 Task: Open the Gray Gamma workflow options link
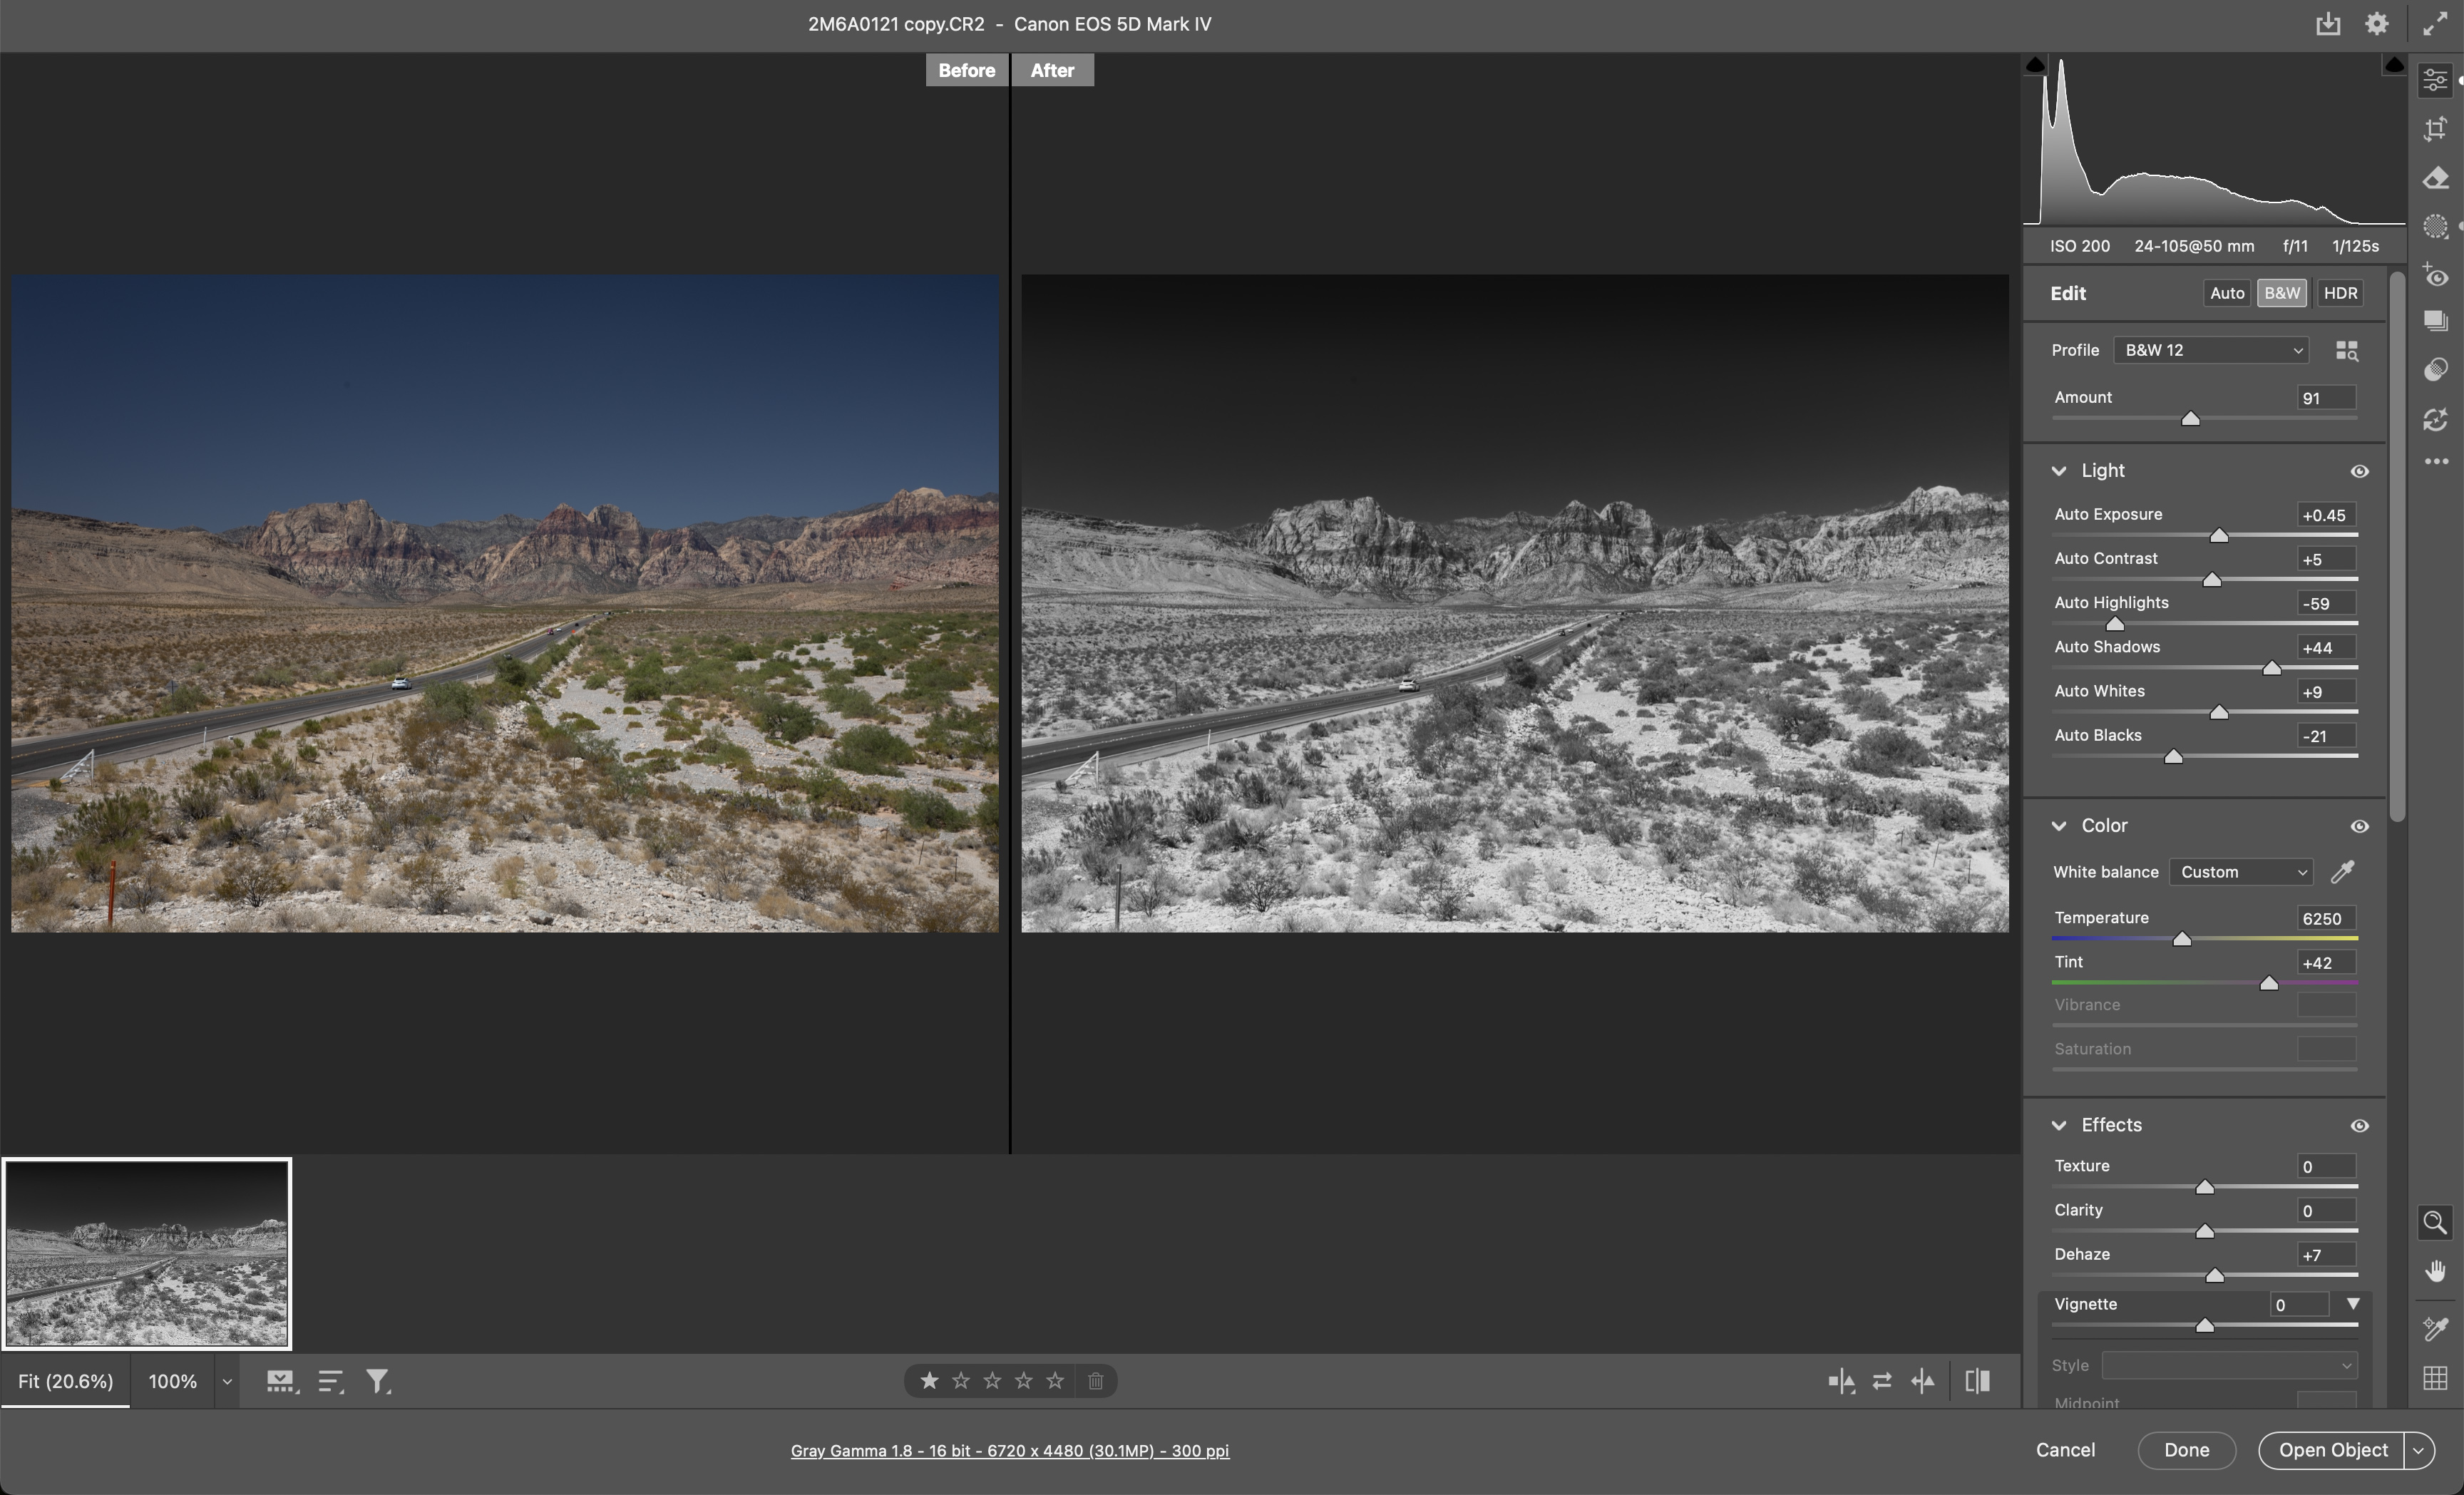pos(1009,1450)
